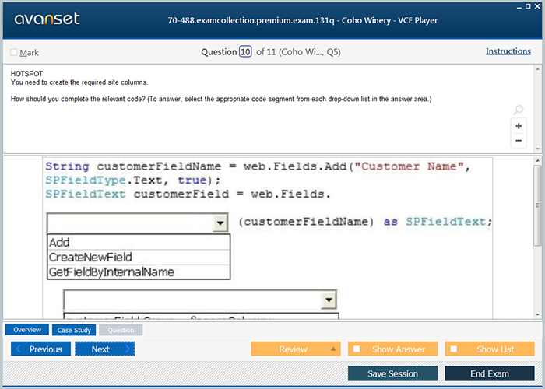Open the Case Study tab

pos(74,330)
